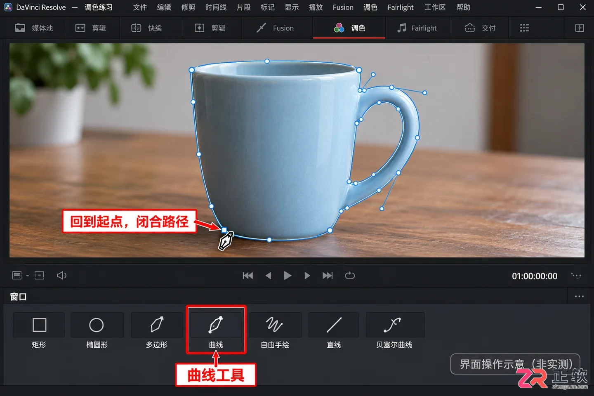The height and width of the screenshot is (396, 594).
Task: Play the clip in reverse
Action: (x=269, y=276)
